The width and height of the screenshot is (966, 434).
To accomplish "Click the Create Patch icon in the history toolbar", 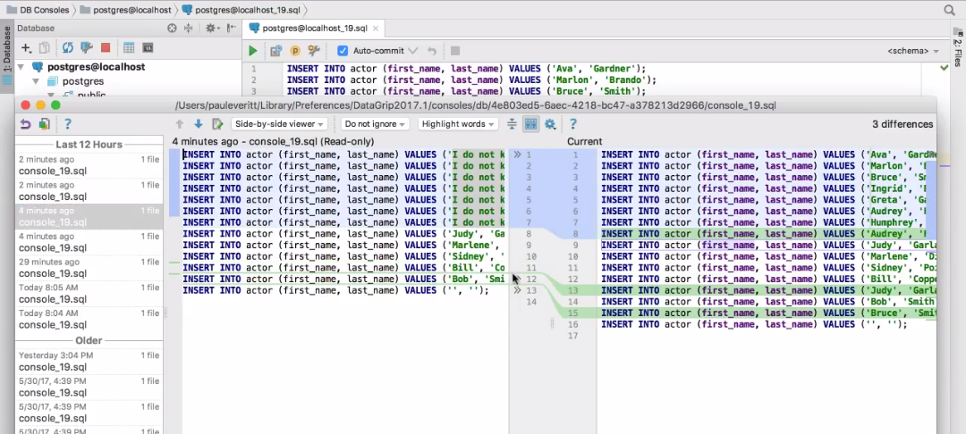I will pyautogui.click(x=45, y=124).
